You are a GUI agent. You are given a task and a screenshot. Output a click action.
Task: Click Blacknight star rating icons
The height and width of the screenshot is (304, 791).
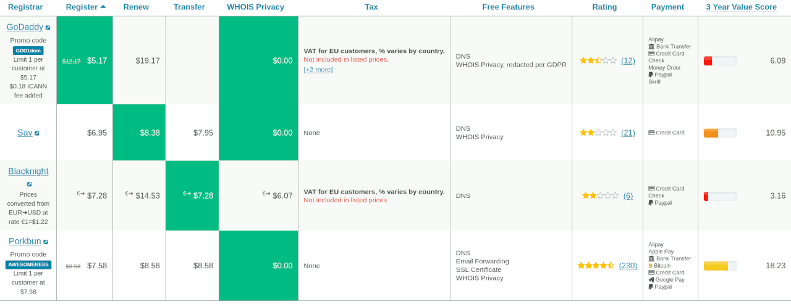600,195
